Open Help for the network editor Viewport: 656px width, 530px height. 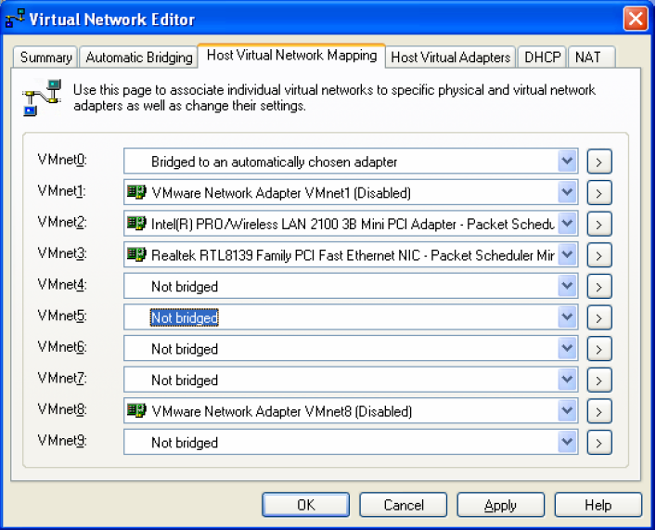pos(598,505)
